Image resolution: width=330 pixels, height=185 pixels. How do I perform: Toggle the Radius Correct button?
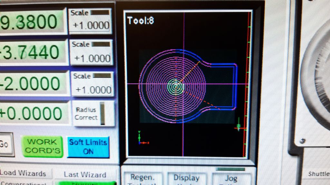click(x=94, y=113)
